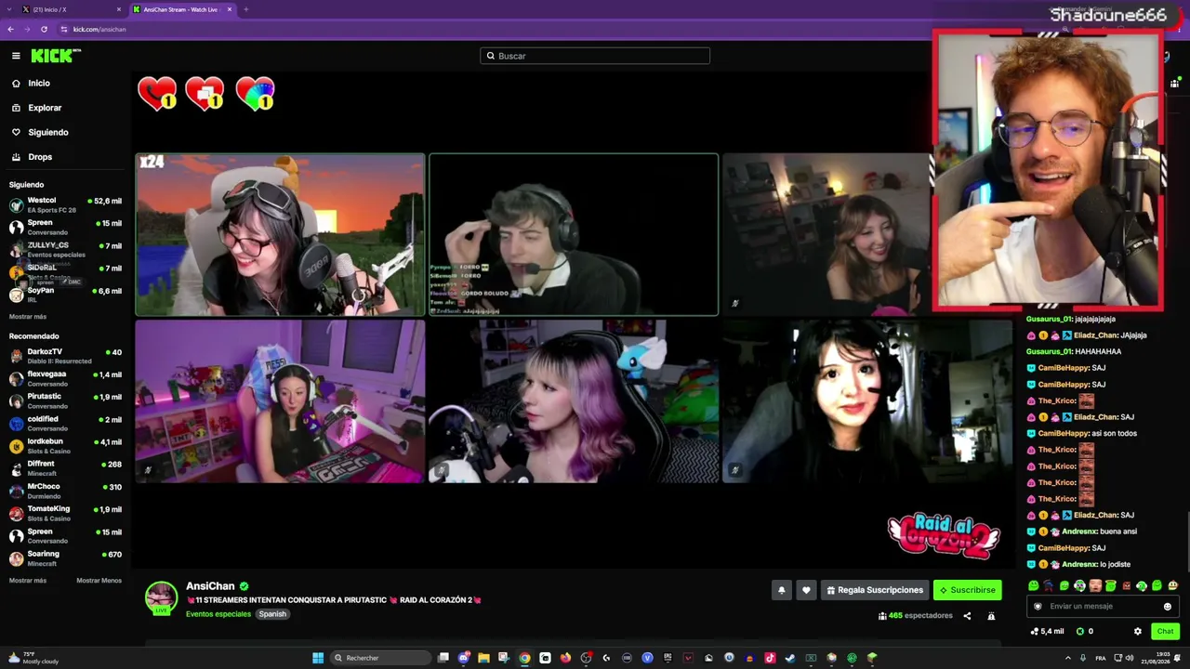Pick the first green quick emote

pyautogui.click(x=1034, y=586)
